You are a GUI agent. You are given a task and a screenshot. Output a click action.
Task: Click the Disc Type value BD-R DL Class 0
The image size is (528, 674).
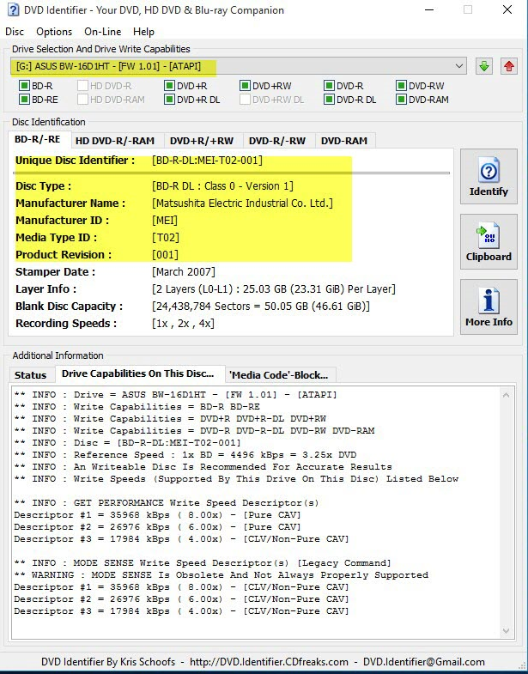[x=222, y=186]
